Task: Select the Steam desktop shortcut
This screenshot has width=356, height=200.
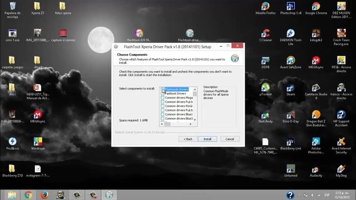Action: pos(290,89)
